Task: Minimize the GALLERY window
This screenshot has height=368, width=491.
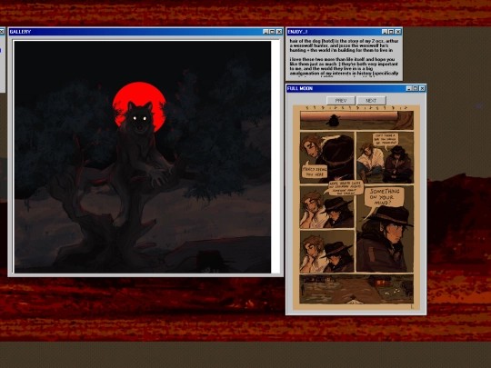Action: pos(266,32)
